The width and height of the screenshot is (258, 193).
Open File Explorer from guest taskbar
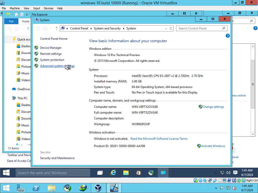126,173
